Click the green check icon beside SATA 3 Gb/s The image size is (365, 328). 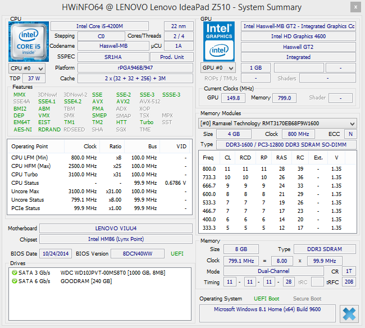[x=15, y=272]
